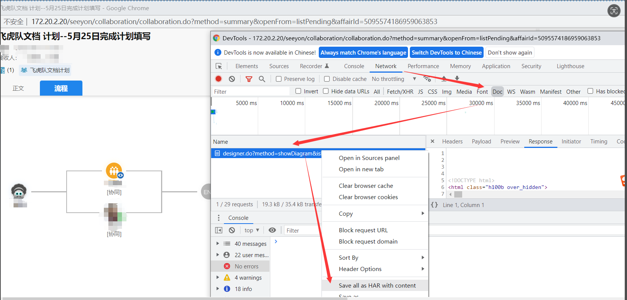Click the response horizontal scrollbar thumb
The image size is (627, 300).
[x=458, y=194]
